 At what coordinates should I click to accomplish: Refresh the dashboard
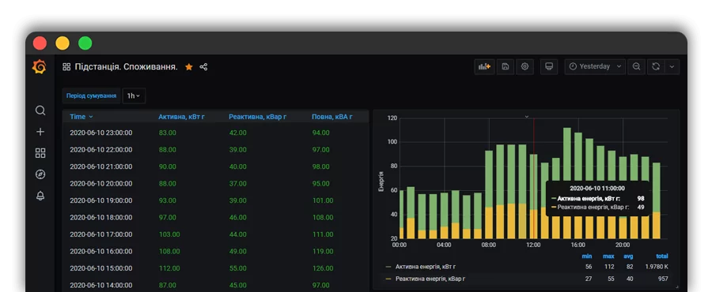[x=656, y=66]
